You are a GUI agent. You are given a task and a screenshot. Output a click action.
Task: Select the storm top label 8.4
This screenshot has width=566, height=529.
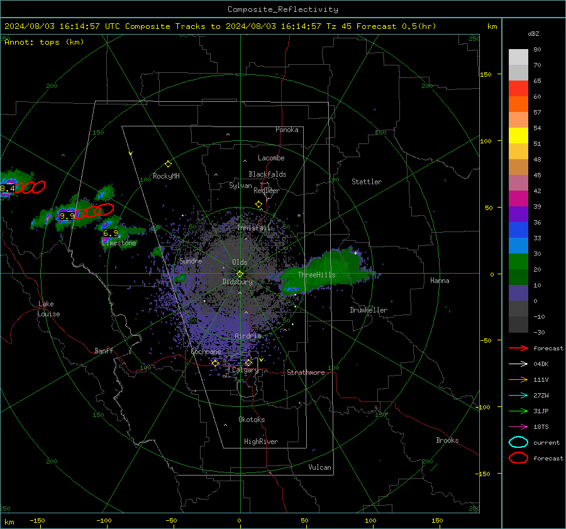click(8, 188)
